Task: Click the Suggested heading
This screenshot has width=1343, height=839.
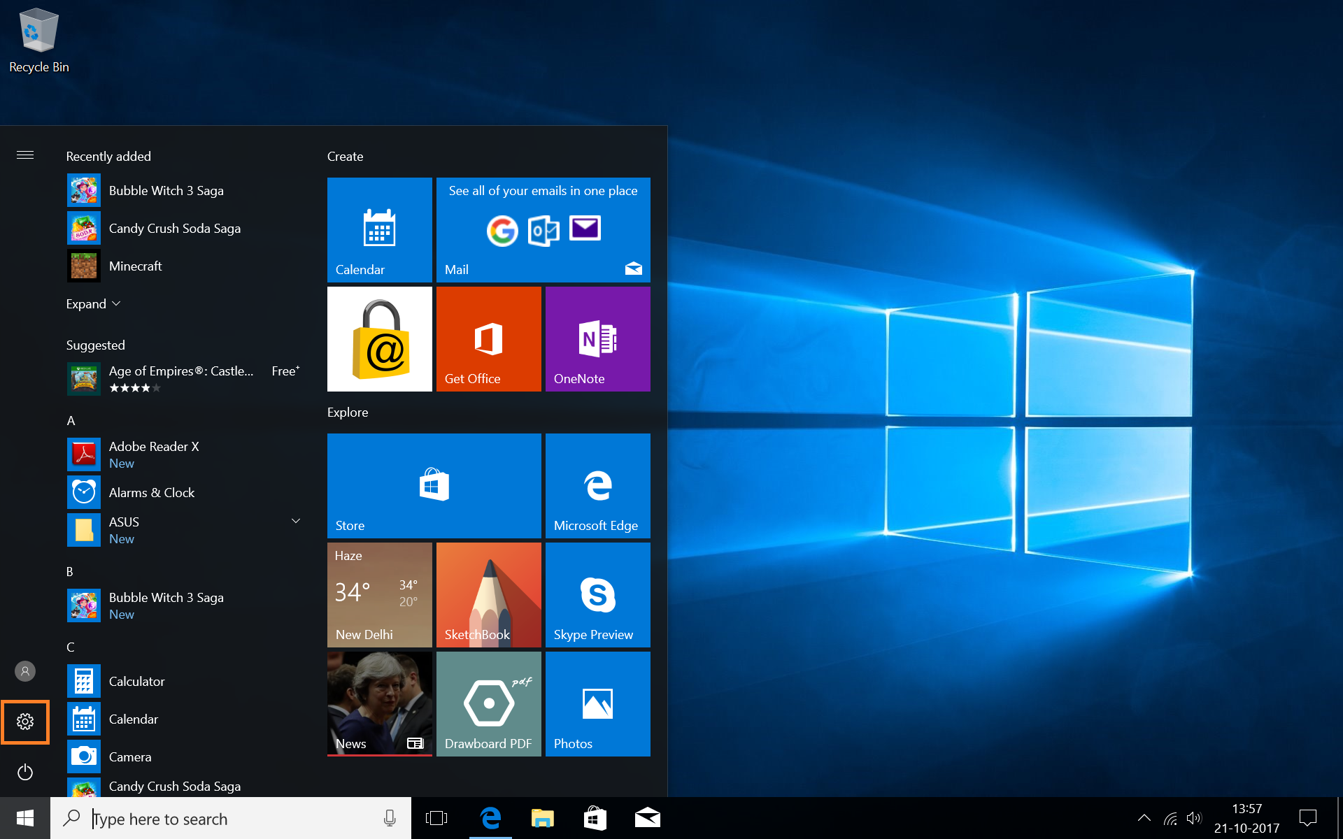Action: pos(96,345)
